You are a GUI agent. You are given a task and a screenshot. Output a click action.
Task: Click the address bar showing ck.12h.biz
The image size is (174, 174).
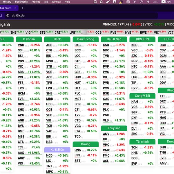[81, 16]
